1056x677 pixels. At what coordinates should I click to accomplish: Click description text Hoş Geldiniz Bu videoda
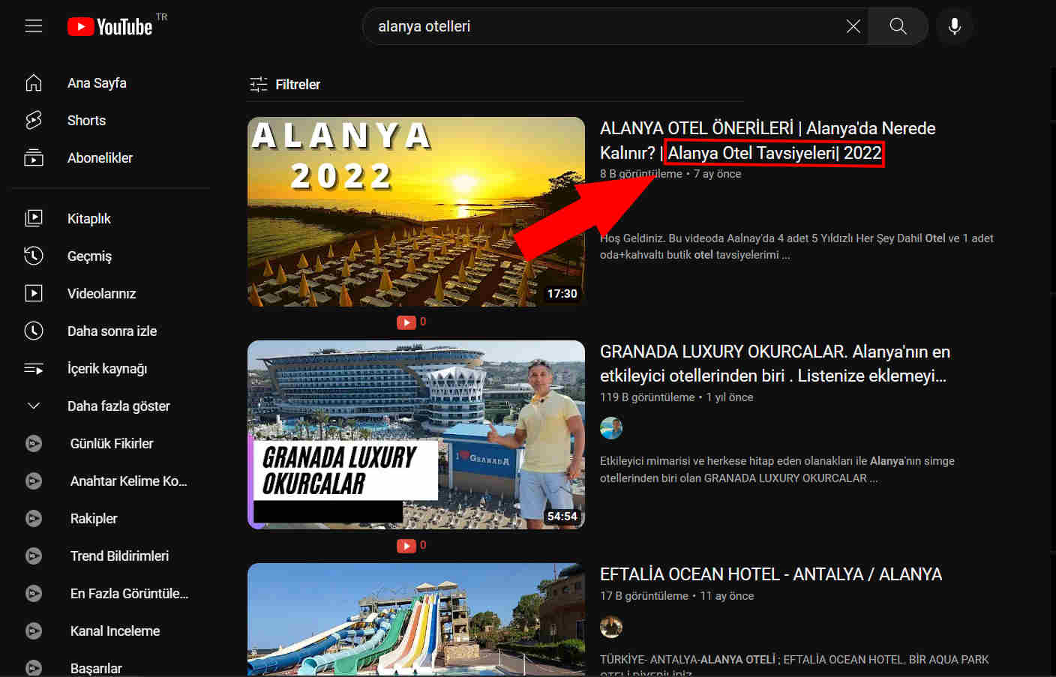pyautogui.click(x=796, y=246)
